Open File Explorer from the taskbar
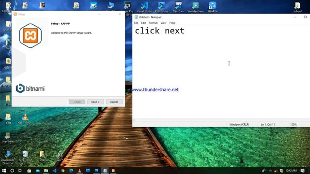The image size is (310, 174). [46, 171]
